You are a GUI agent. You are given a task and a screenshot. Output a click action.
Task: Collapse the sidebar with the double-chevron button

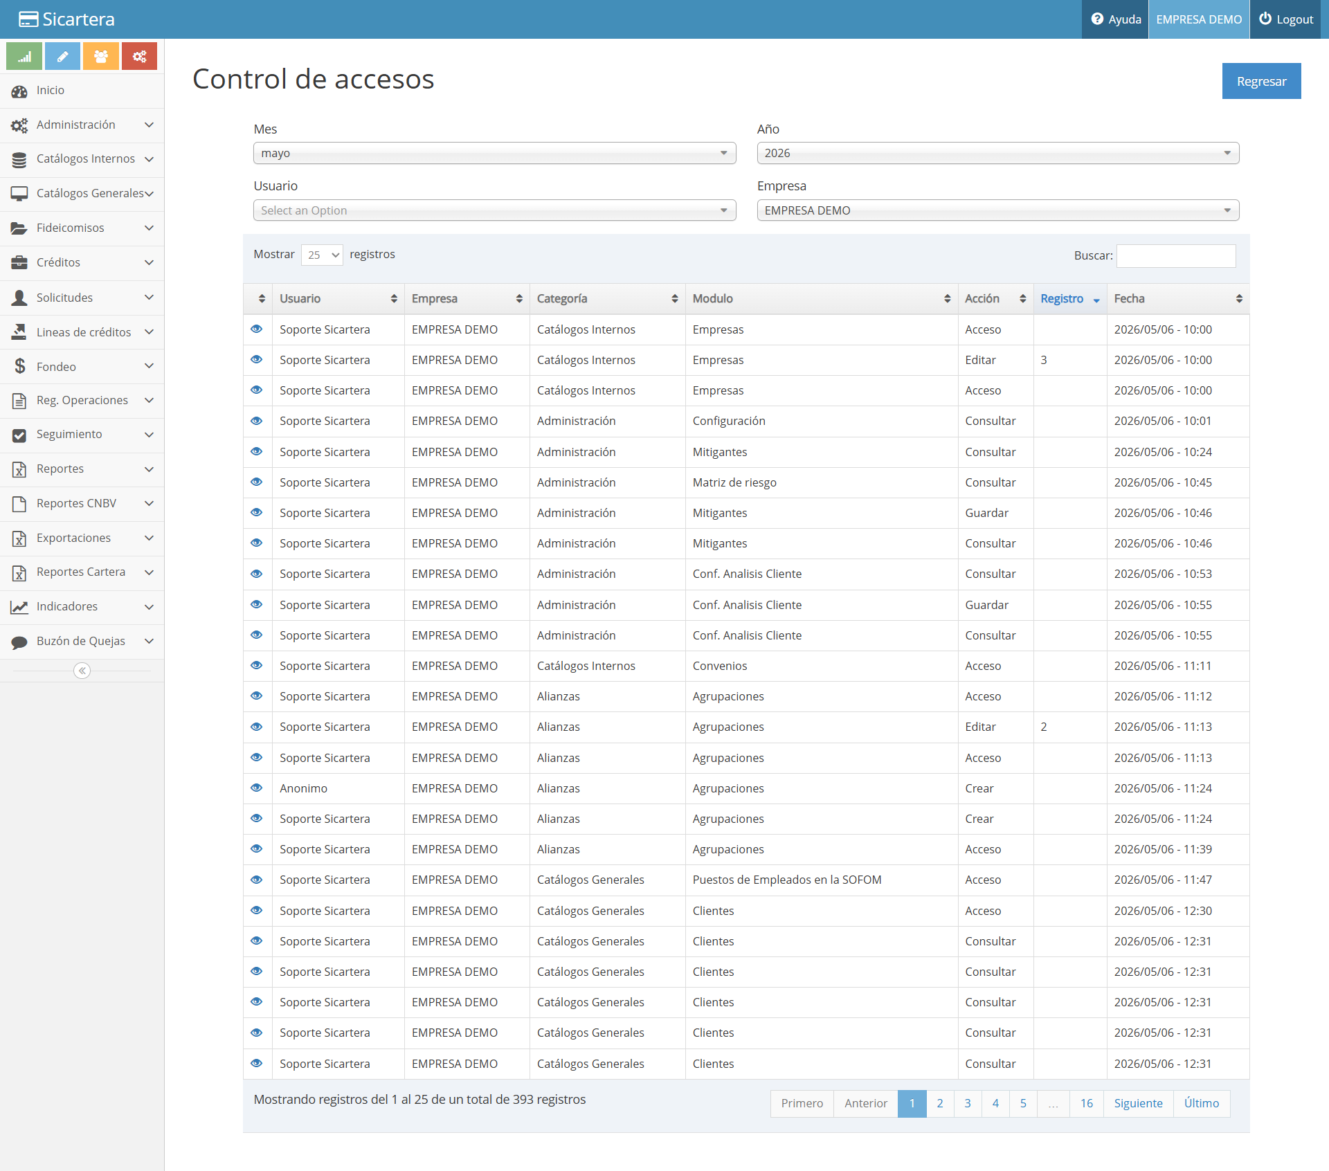point(82,671)
